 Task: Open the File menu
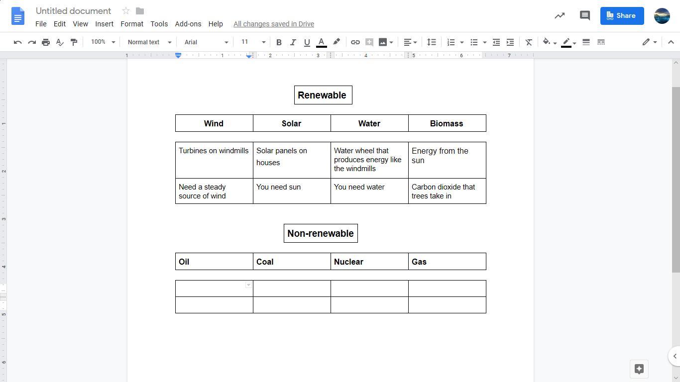pos(41,24)
